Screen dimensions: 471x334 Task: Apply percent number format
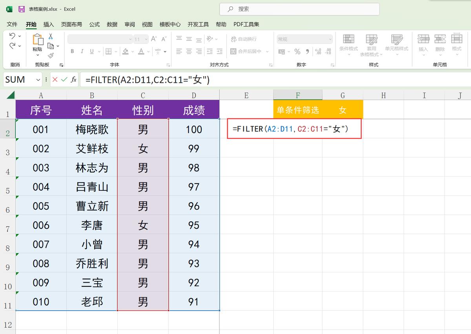pyautogui.click(x=298, y=51)
